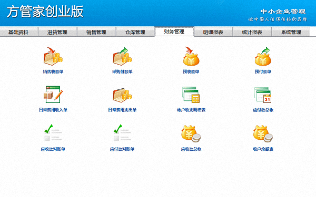
Task: Open the 帐户收支明细表 calculator icon
Action: pos(191,95)
